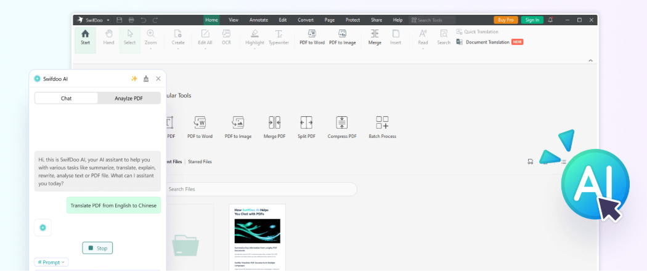Expand the Highlight dropdown arrow
This screenshot has height=272, width=647.
pos(254,49)
